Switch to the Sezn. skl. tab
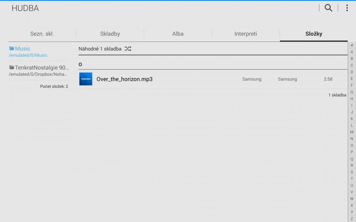Viewport: 356px width, 222px height. coord(42,34)
